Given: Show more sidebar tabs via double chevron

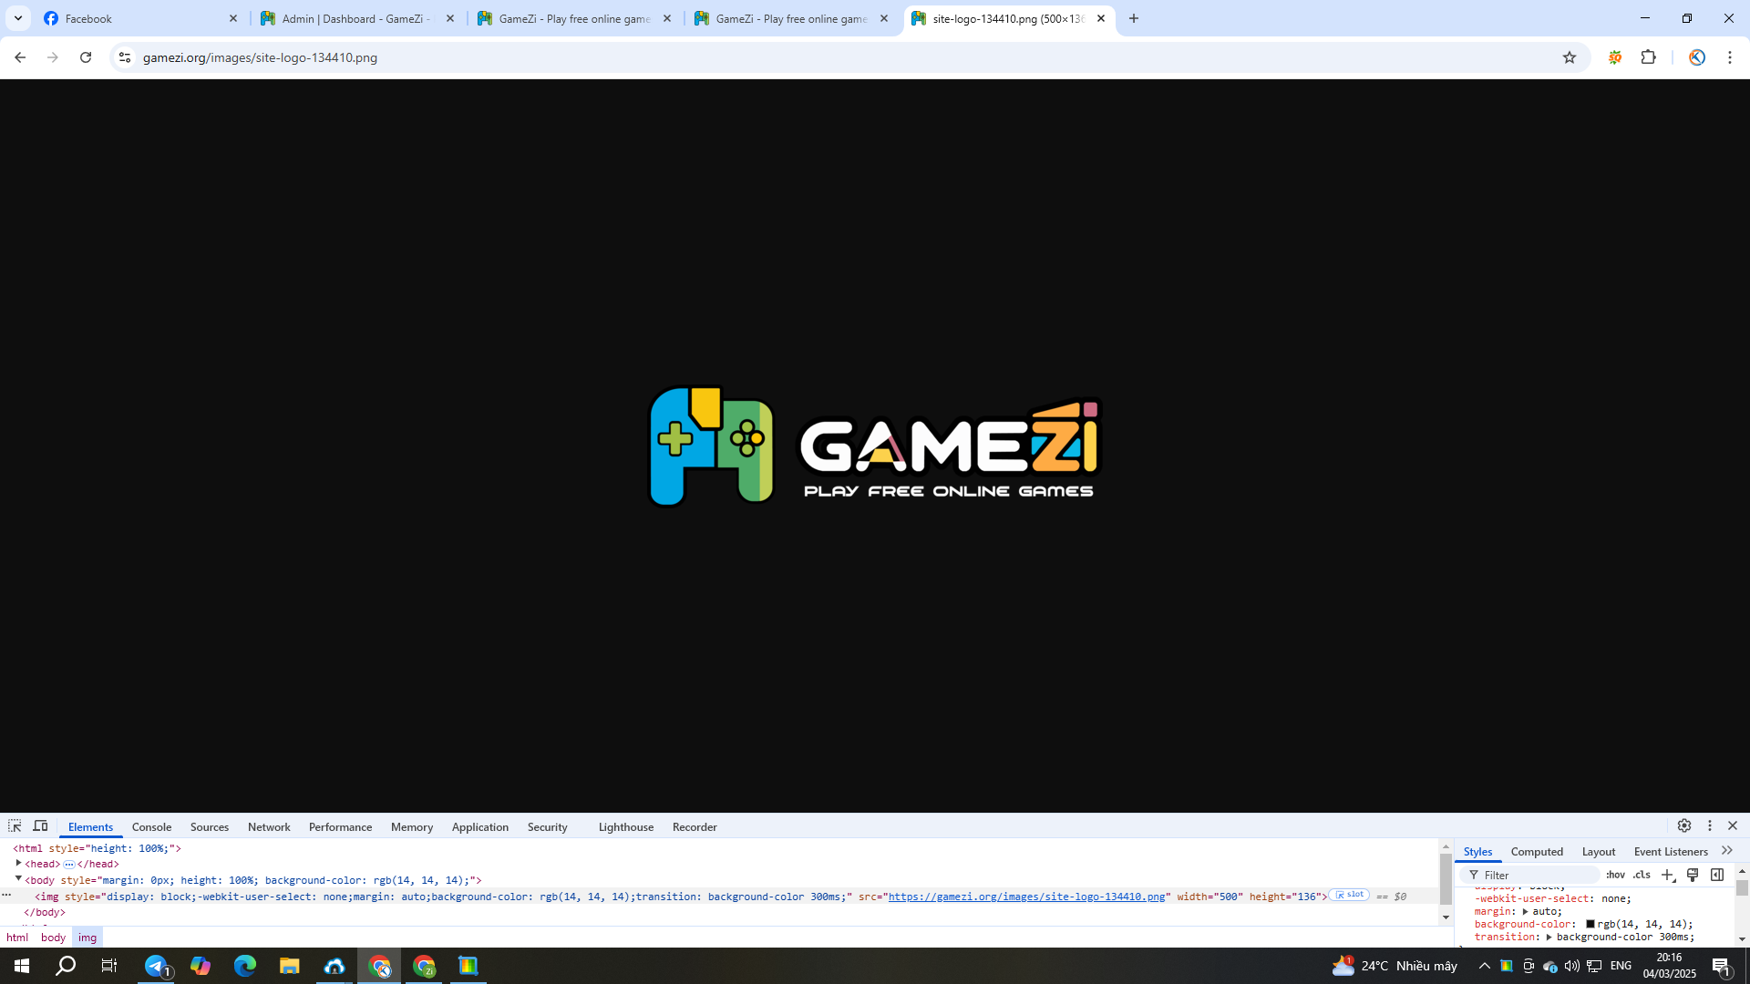Looking at the screenshot, I should pos(1727,851).
